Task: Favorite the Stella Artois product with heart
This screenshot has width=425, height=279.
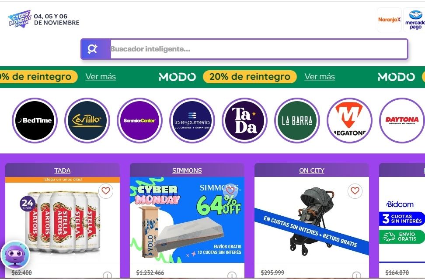Action: pyautogui.click(x=106, y=191)
